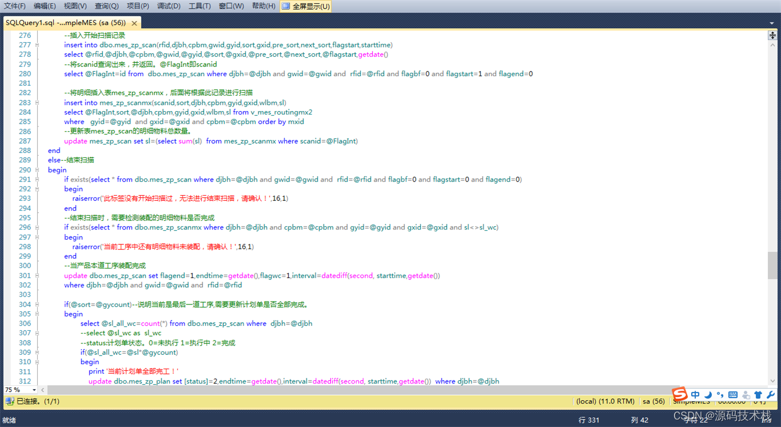Click comment --插入开始扫描记录
781x427 pixels.
(95, 35)
